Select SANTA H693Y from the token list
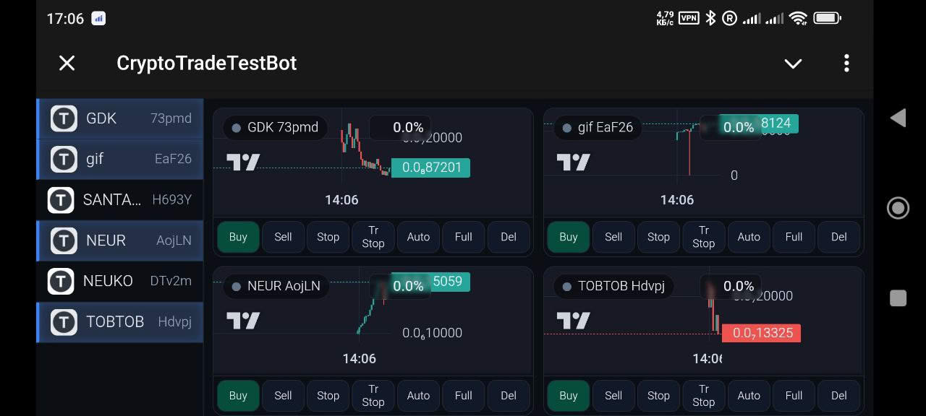 (x=119, y=200)
